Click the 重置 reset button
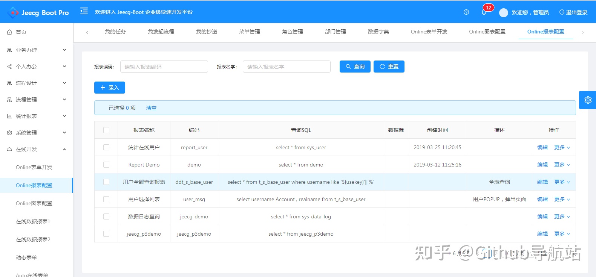 389,67
